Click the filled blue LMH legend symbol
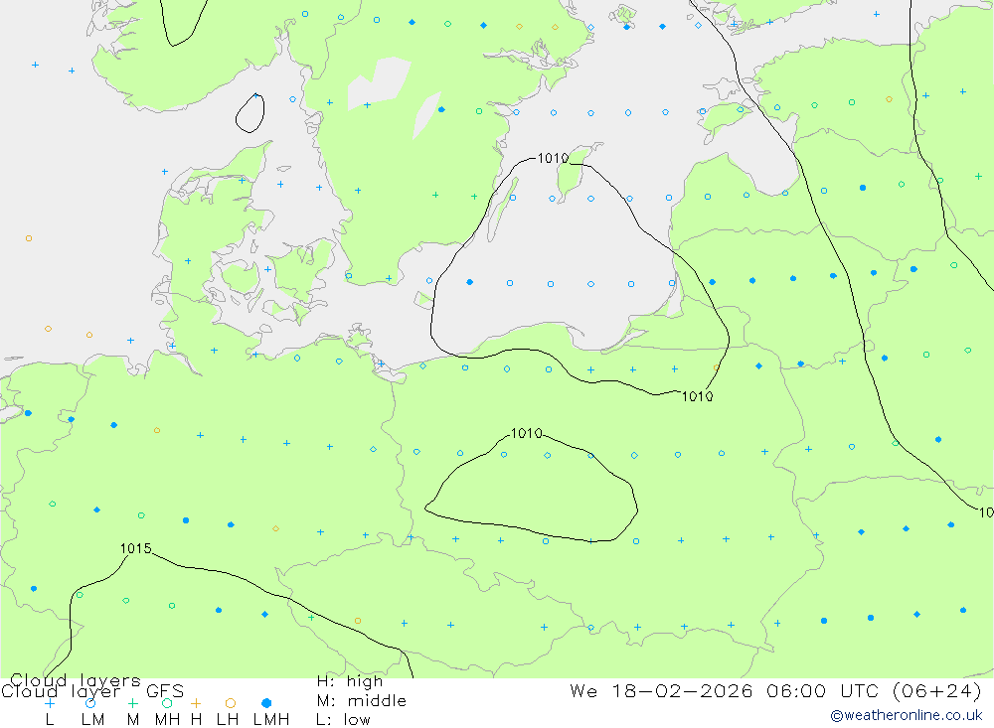994x728 pixels. pos(266,703)
